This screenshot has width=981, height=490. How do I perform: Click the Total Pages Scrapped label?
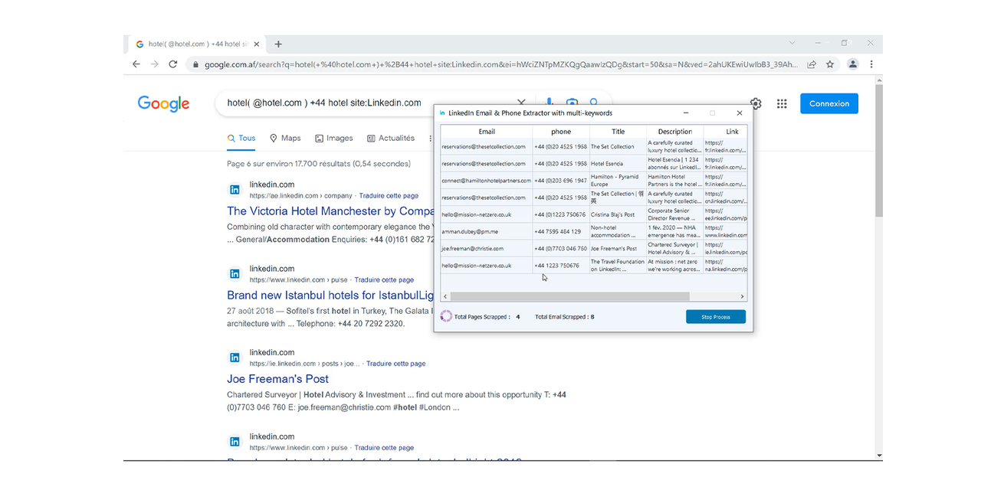[482, 317]
